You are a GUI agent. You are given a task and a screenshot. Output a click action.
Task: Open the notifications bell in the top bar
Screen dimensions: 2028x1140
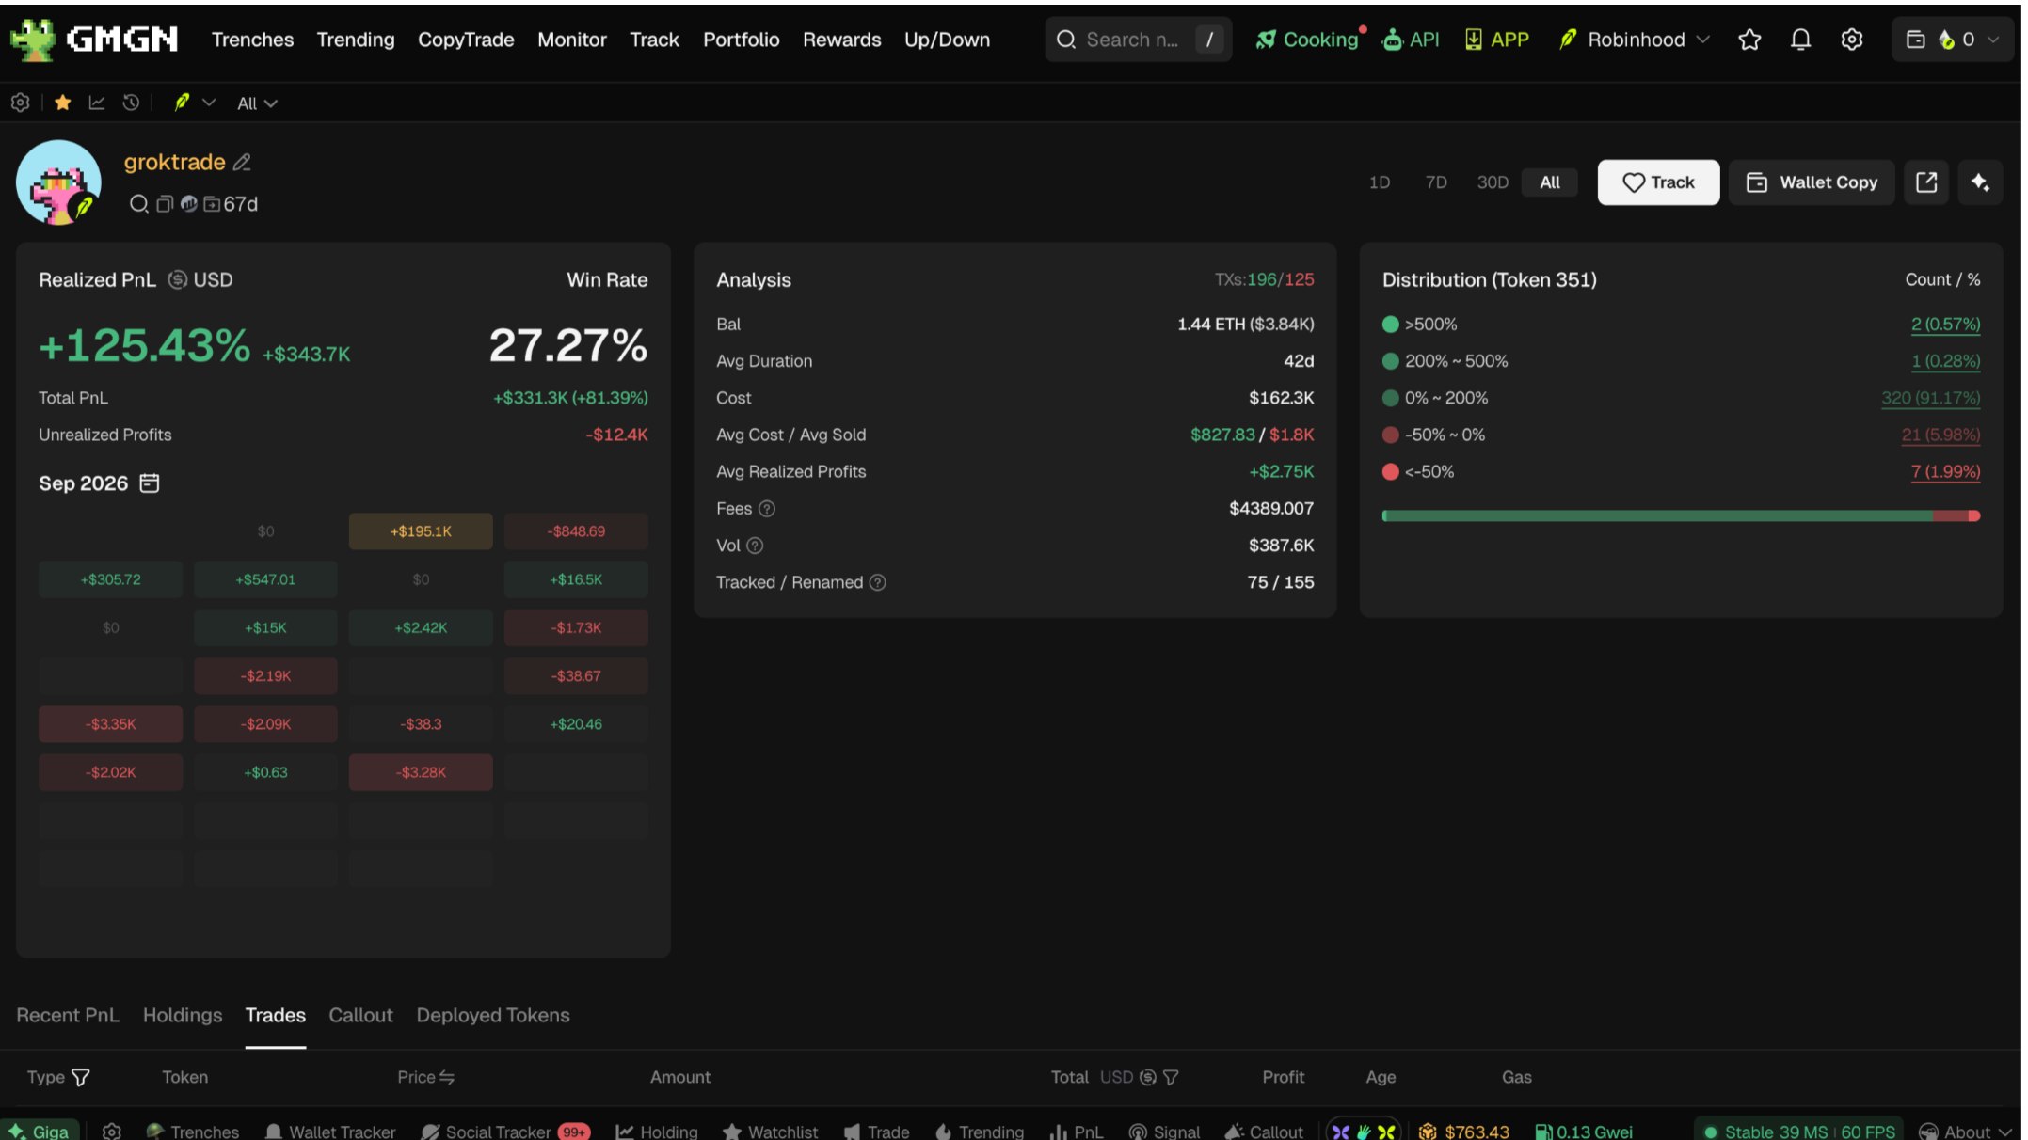(1800, 40)
